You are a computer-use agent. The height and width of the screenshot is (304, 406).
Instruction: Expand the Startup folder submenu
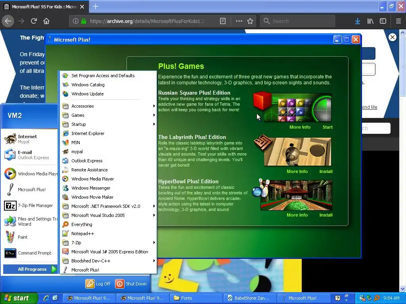point(108,124)
